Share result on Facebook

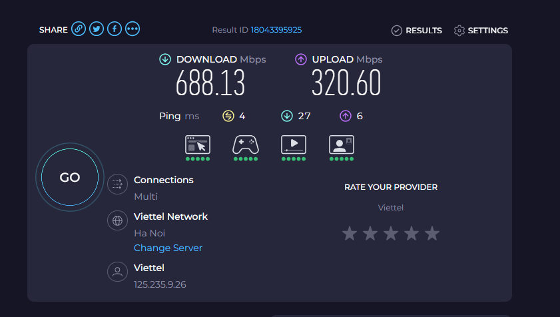click(x=115, y=29)
